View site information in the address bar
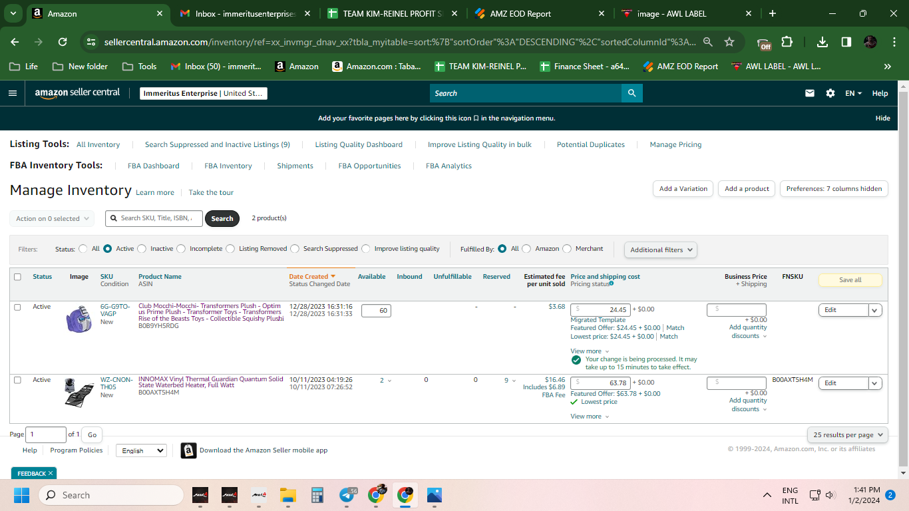 point(91,42)
